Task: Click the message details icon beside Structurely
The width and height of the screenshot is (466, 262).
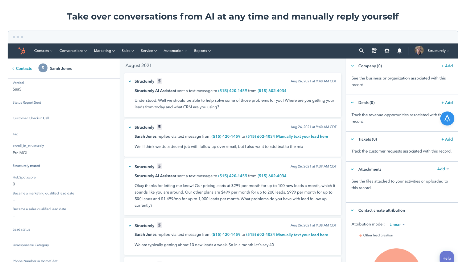Action: [160, 81]
